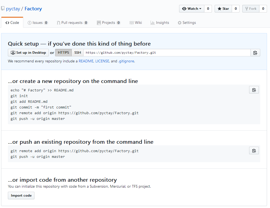Screen dimensions: 270x208
Task: Select the SSH clone protocol
Action: [x=78, y=53]
